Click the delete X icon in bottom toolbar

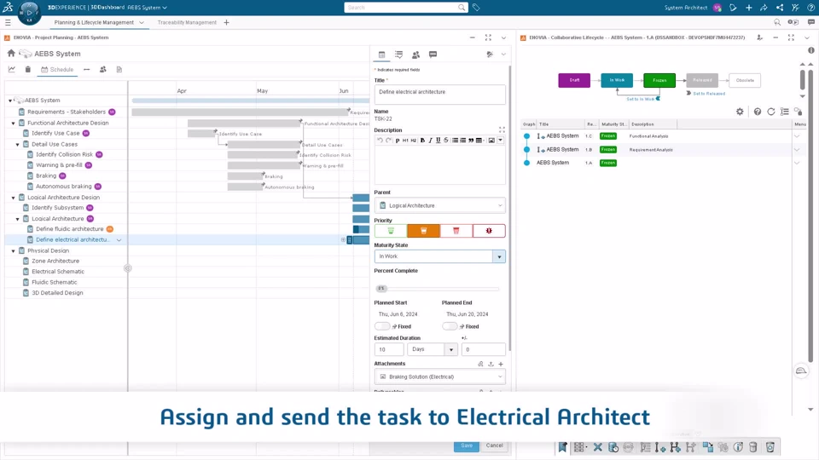pos(597,447)
